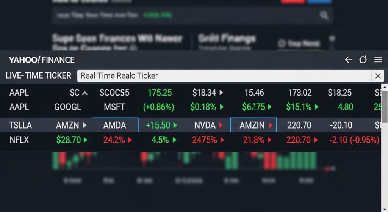Click the ticker list vertical scrollbar thumb
Image resolution: width=388 pixels, height=212 pixels.
[385, 106]
